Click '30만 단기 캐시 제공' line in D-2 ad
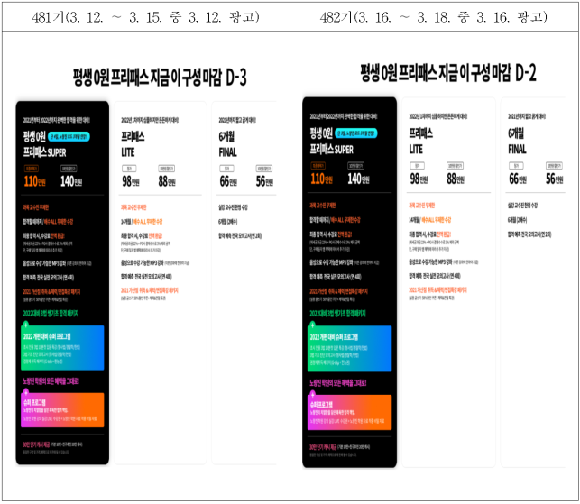 click(339, 446)
